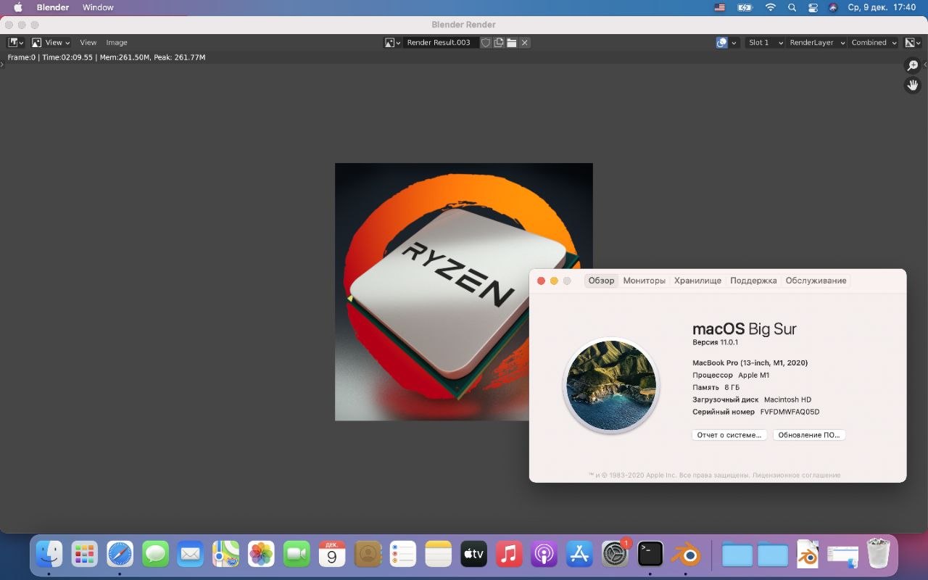928x580 pixels.
Task: Open Finder from the Dock
Action: click(49, 555)
